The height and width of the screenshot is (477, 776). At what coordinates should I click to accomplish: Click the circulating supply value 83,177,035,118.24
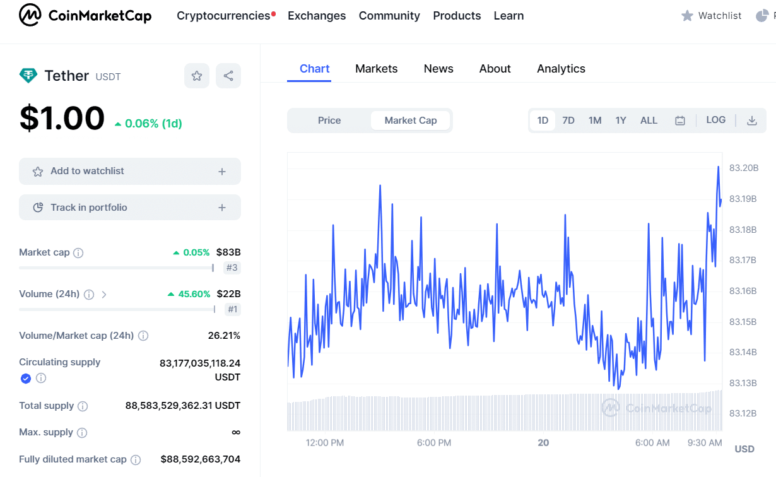(200, 363)
